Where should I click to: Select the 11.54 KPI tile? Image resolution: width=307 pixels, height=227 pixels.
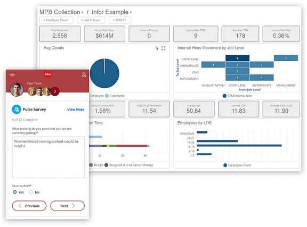pos(149,109)
